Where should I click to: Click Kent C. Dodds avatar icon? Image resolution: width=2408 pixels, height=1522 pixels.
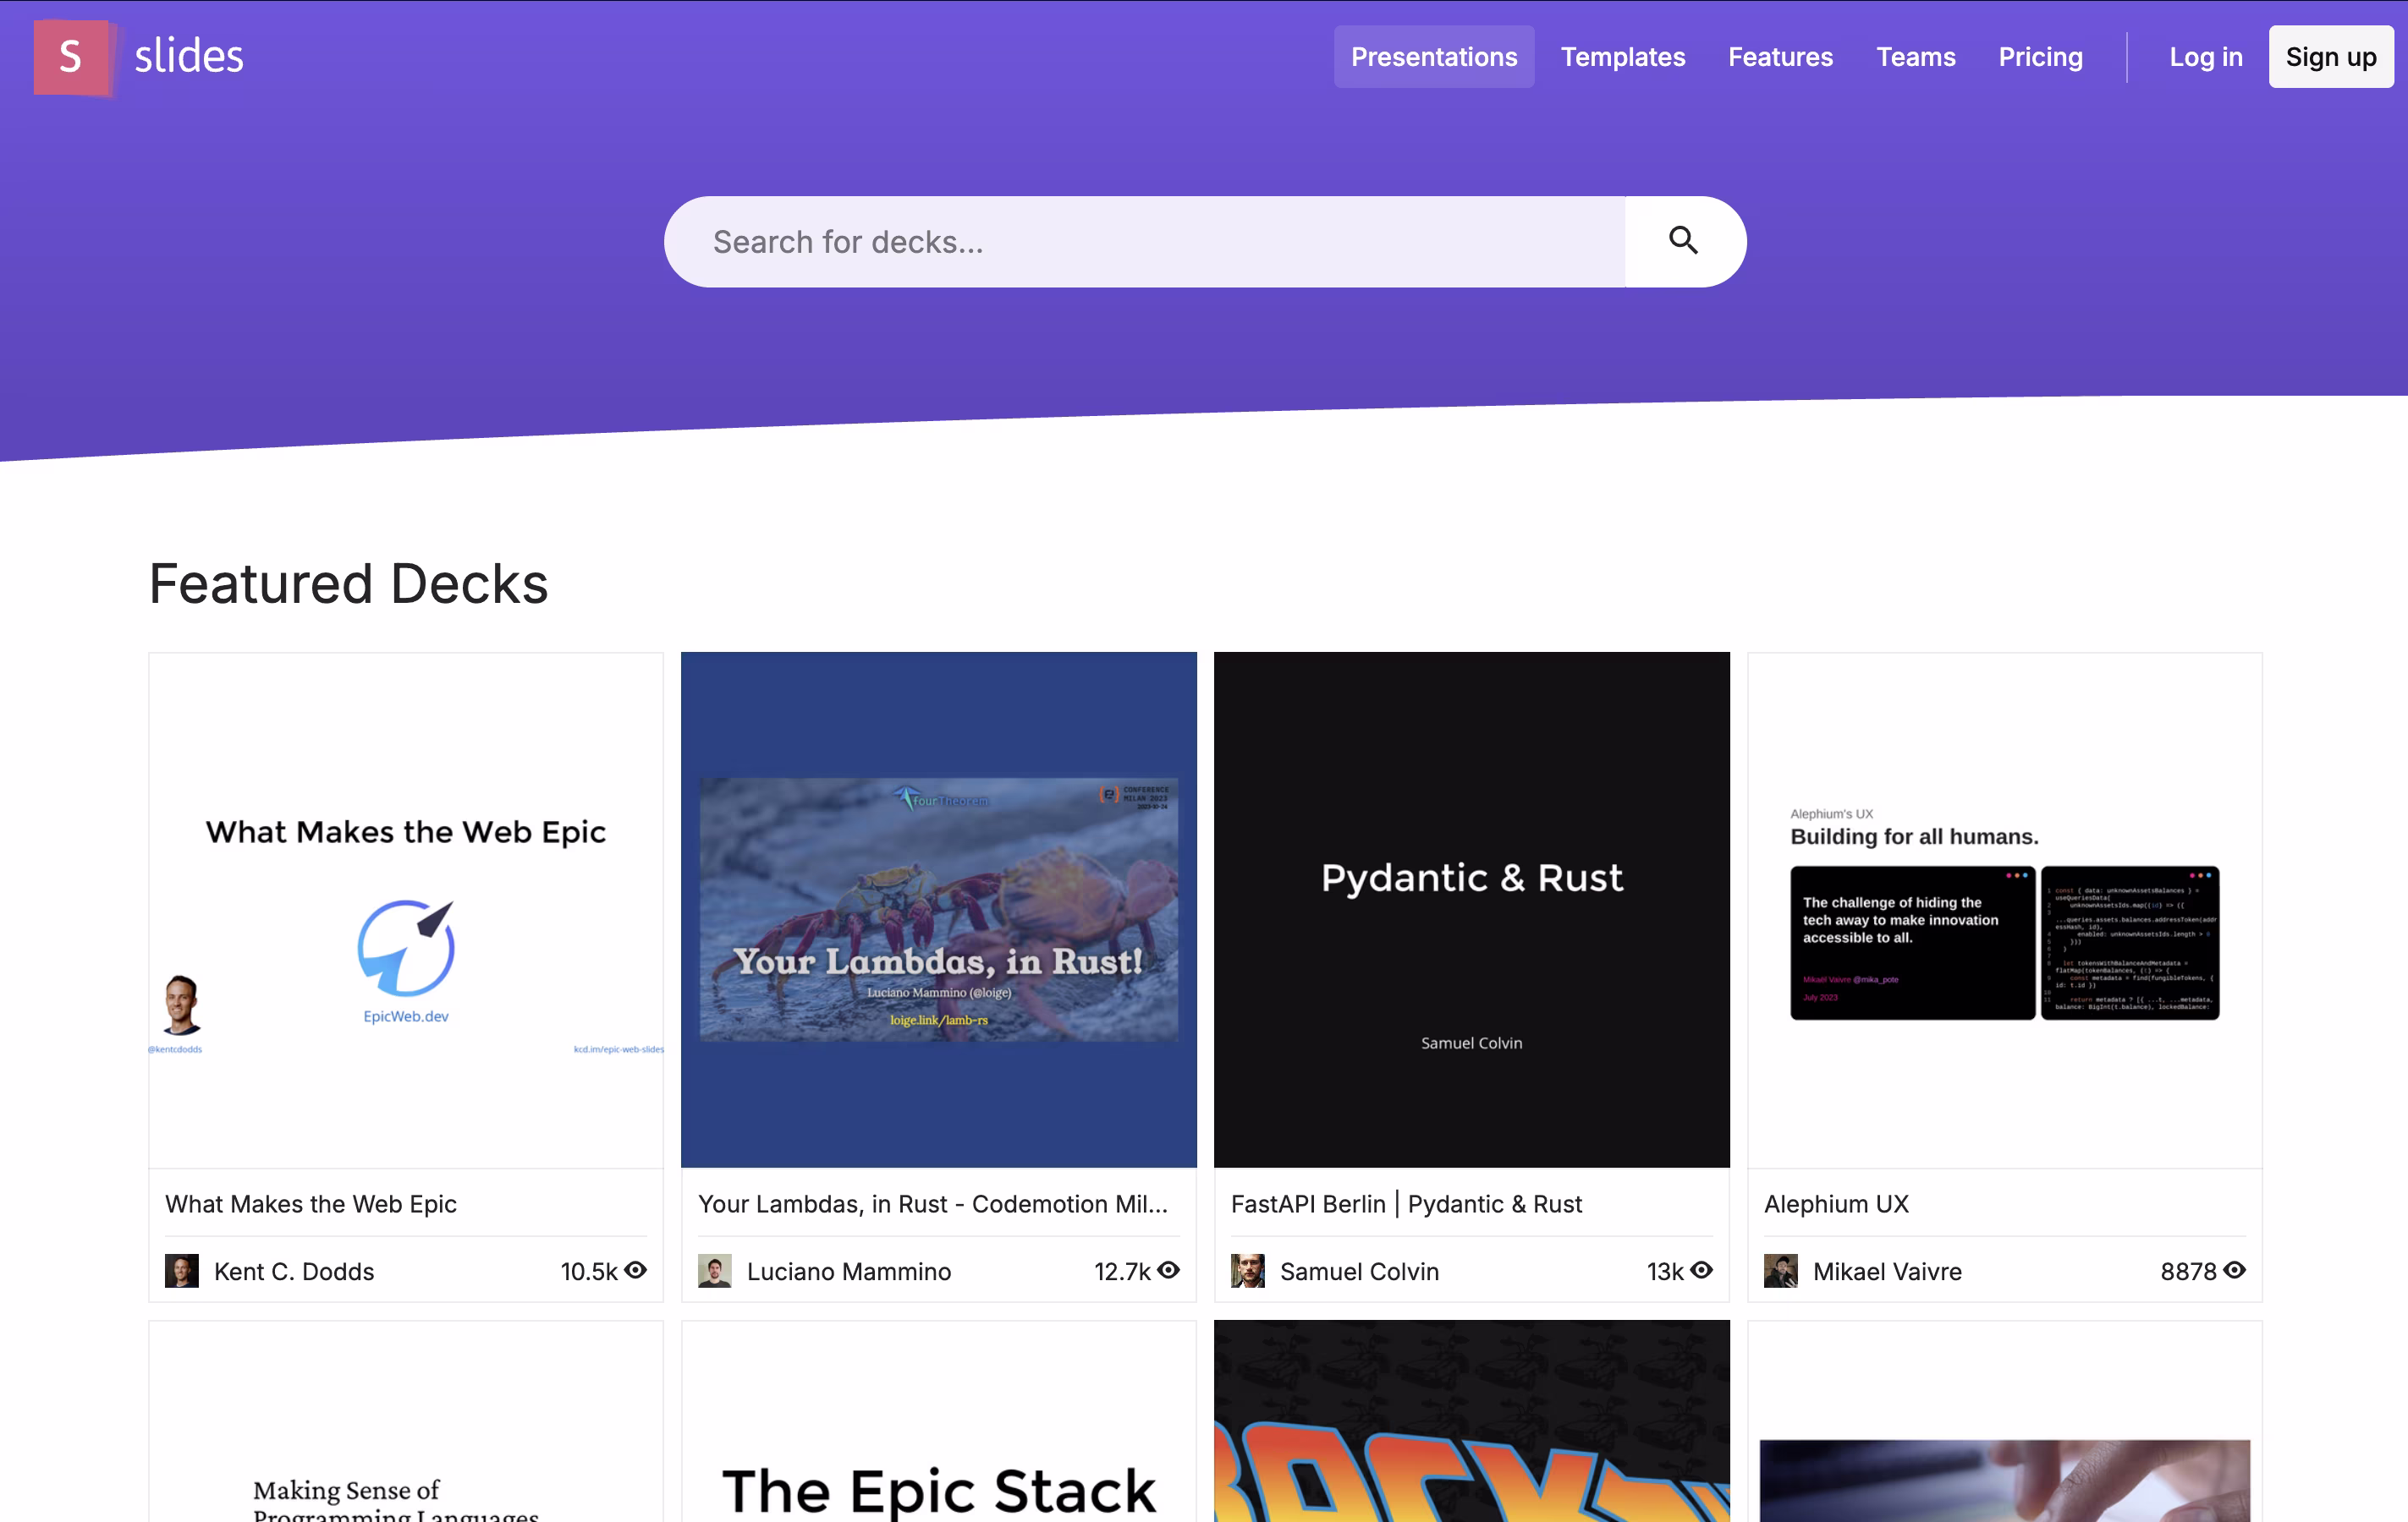click(181, 1271)
